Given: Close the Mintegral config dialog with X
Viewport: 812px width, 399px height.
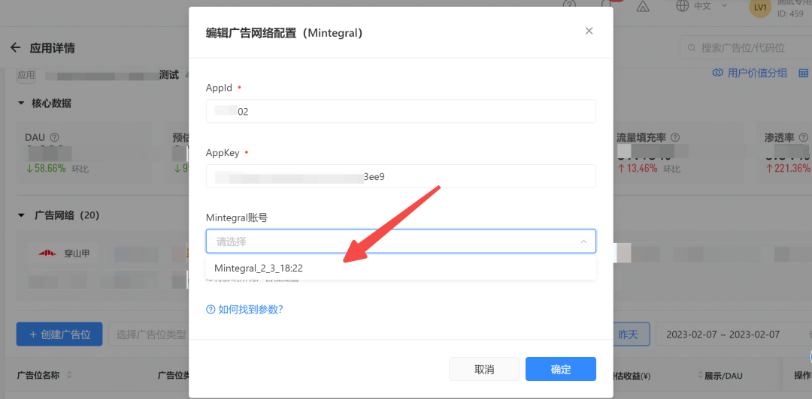Looking at the screenshot, I should (589, 31).
